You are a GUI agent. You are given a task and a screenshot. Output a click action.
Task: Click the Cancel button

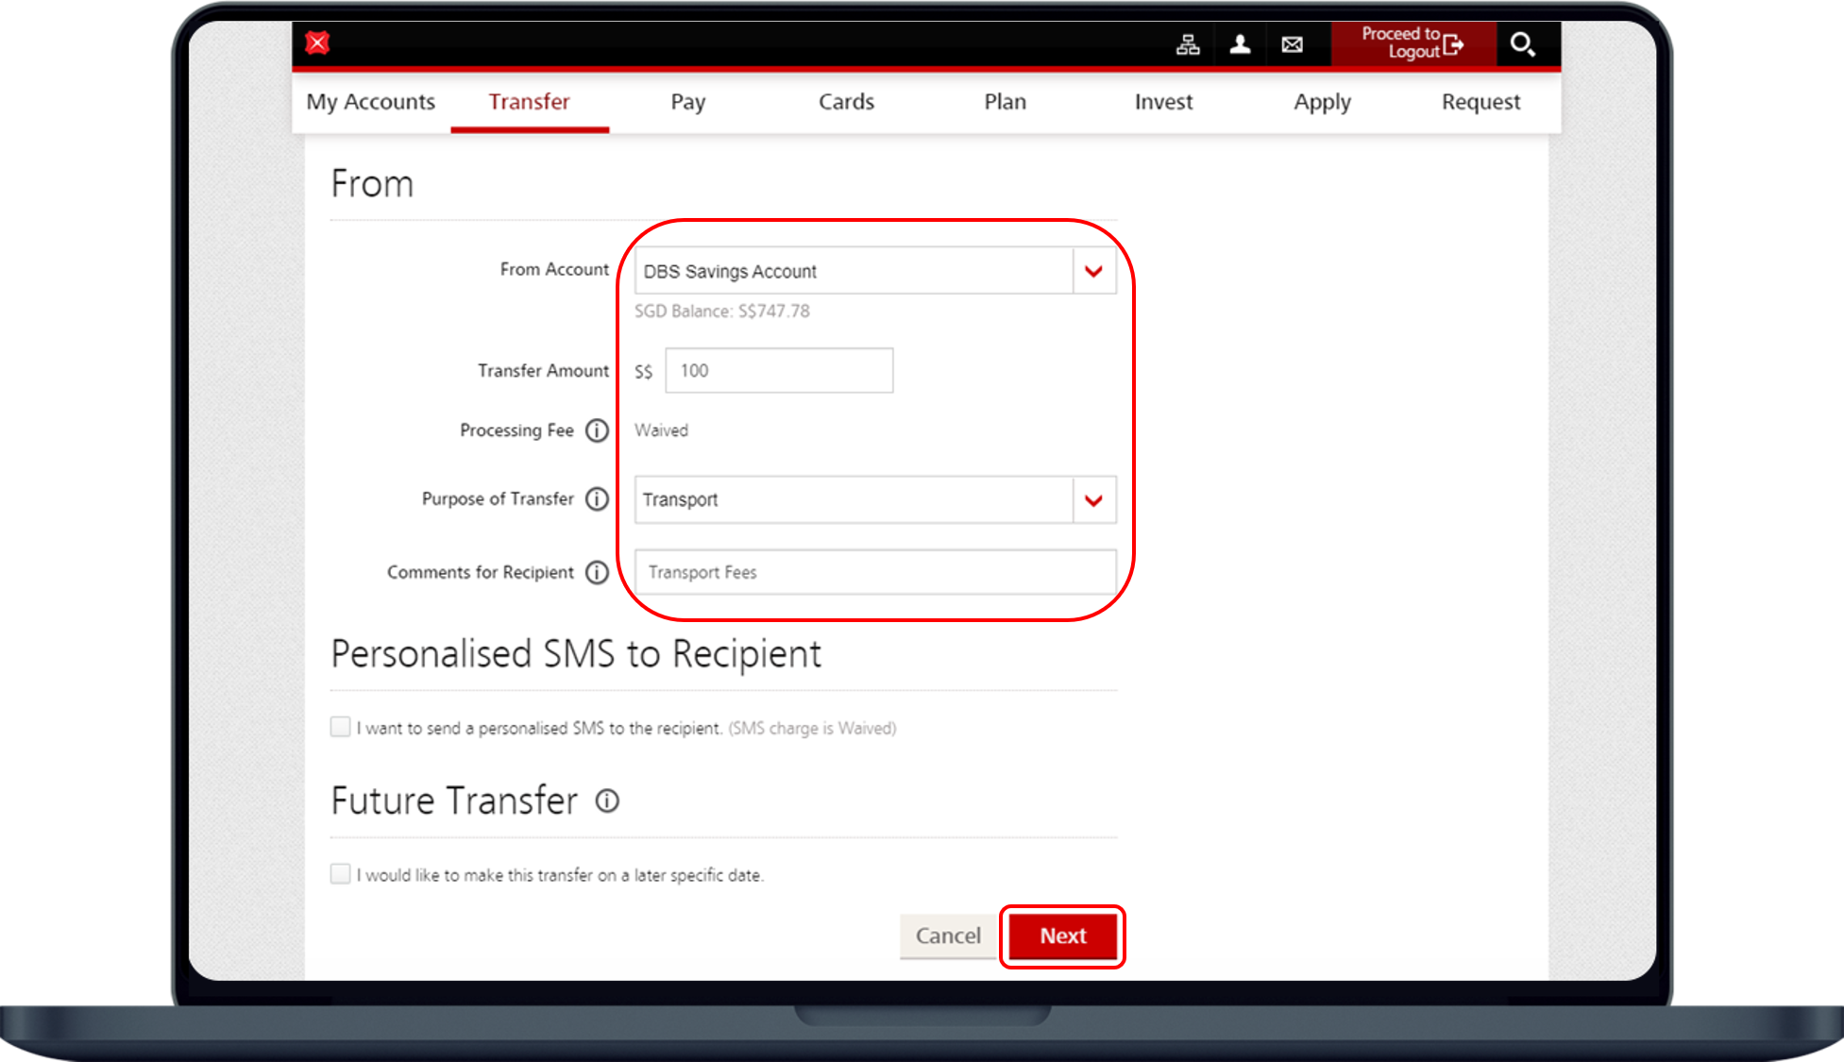(948, 936)
